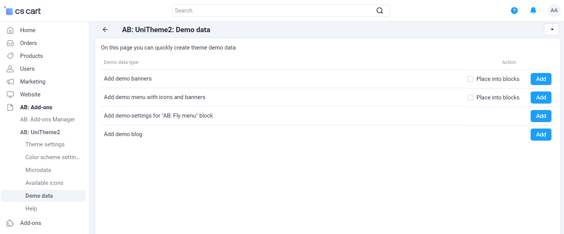Open Color scheme settings
564x234 pixels.
tap(53, 157)
